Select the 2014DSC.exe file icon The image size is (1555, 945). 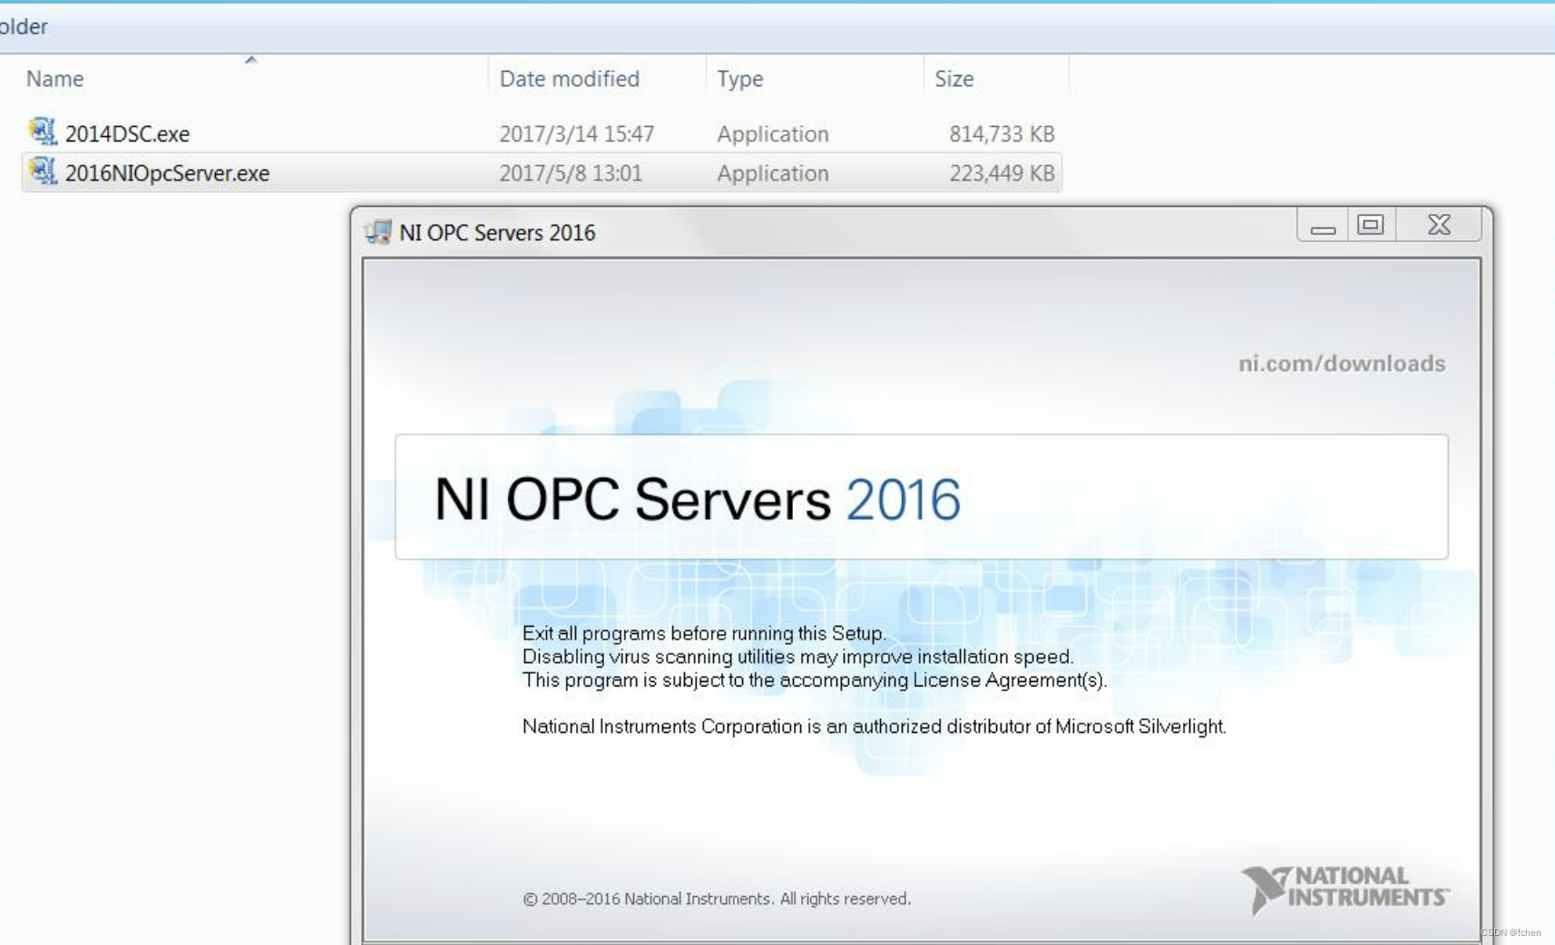(43, 132)
